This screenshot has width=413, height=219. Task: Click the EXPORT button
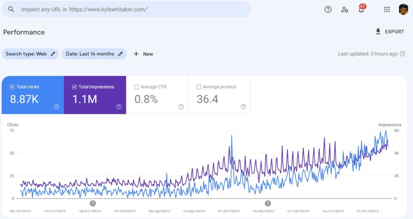click(x=389, y=32)
